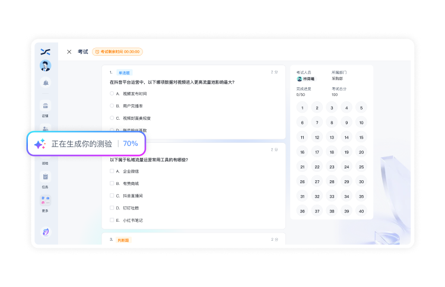Image resolution: width=445 pixels, height=287 pixels.
Task: Open notifications bell in sidebar
Action: (x=46, y=82)
